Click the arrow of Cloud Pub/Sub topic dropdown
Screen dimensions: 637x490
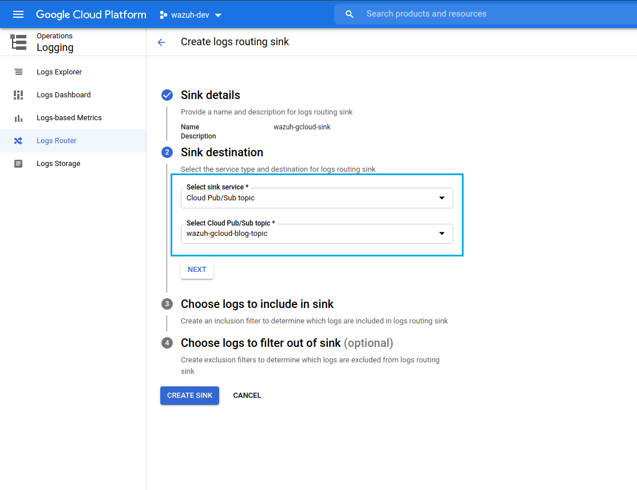tap(442, 198)
